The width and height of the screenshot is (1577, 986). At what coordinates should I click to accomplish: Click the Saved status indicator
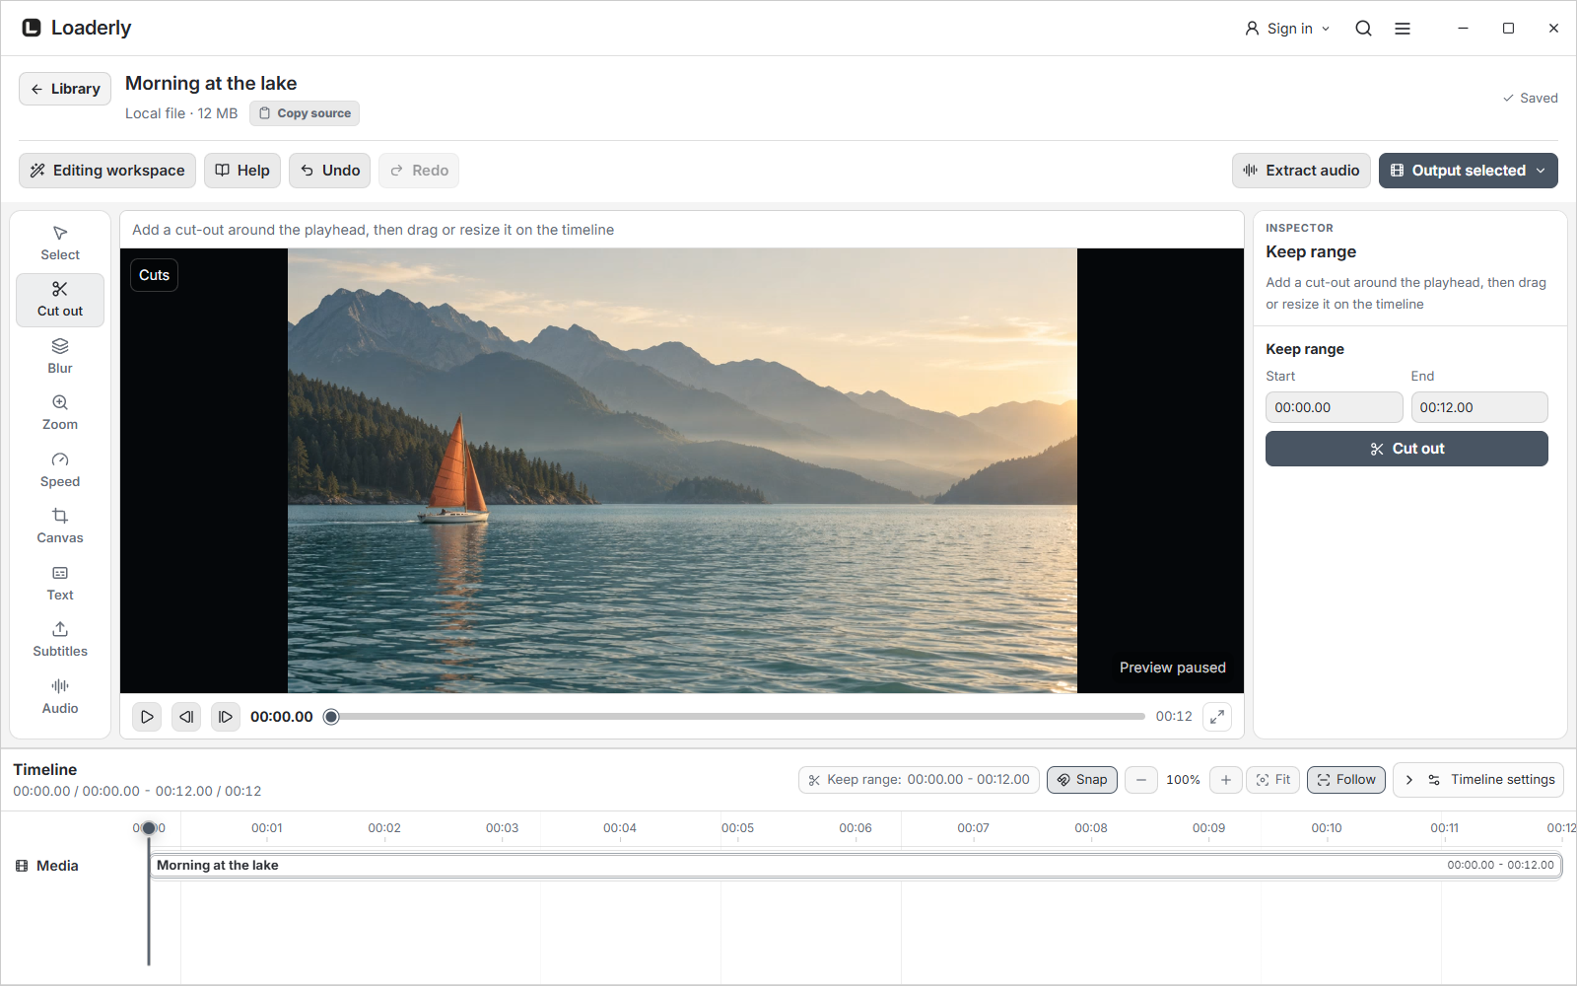[1530, 99]
